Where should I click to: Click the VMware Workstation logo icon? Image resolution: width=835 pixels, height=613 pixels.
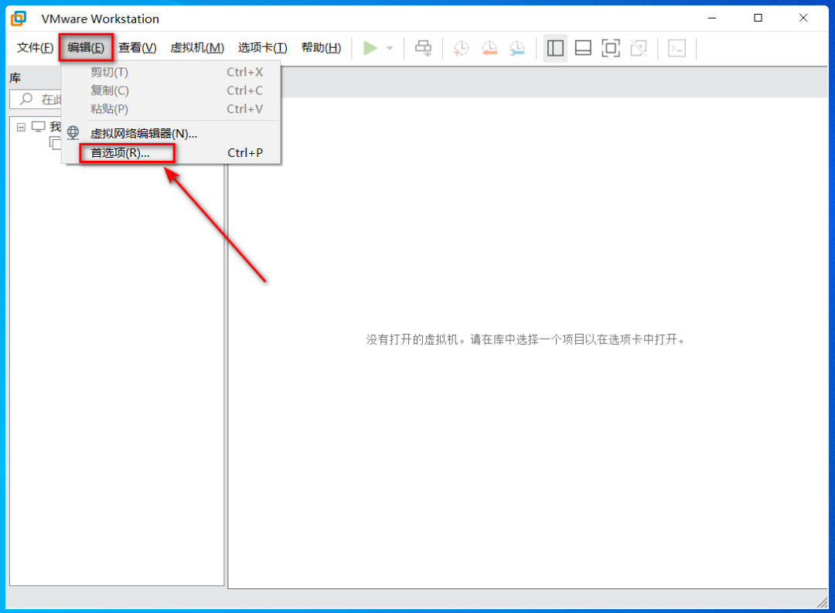[x=19, y=19]
